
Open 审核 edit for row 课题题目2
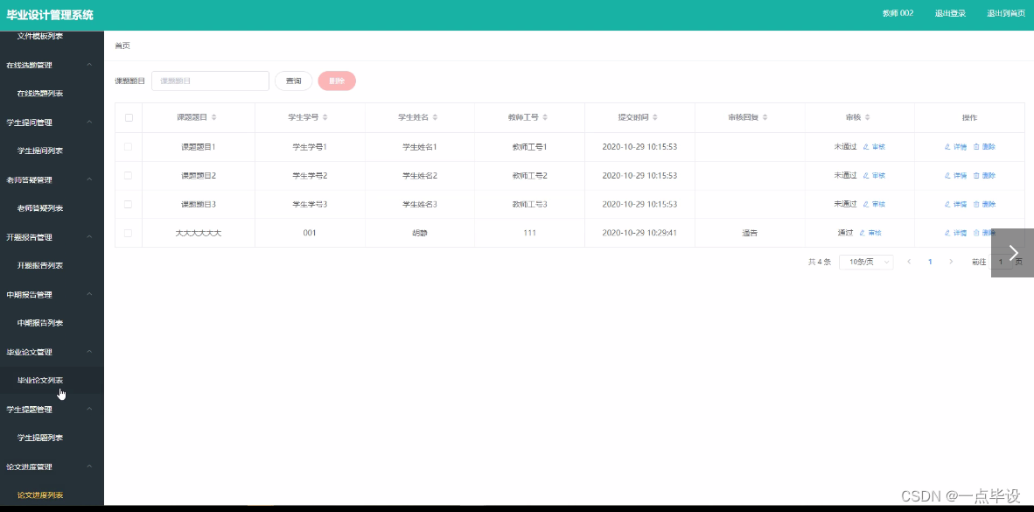click(x=875, y=176)
